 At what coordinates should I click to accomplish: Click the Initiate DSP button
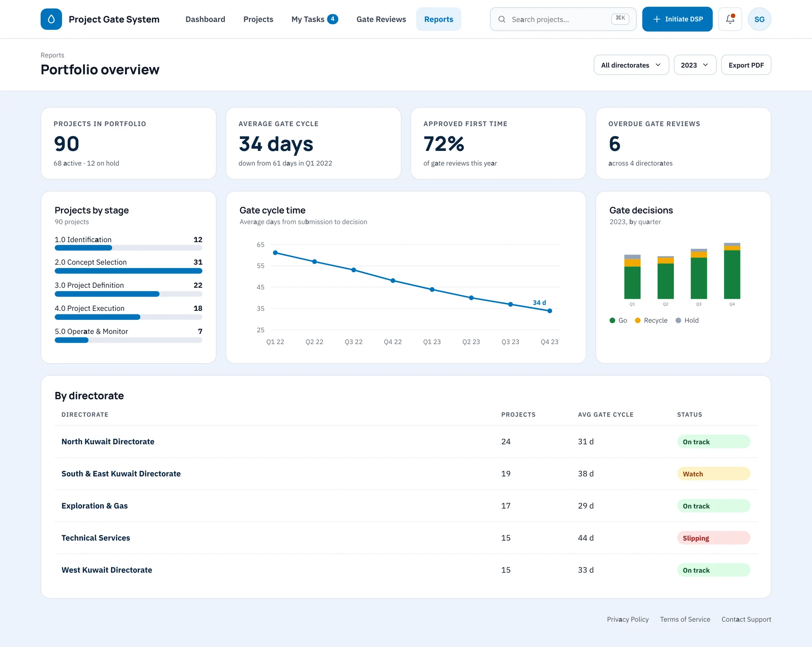pos(677,19)
